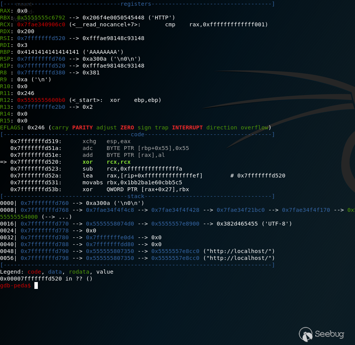The width and height of the screenshot is (355, 345).
Task: Click RDI value 0x3
Action: [x=22, y=45]
